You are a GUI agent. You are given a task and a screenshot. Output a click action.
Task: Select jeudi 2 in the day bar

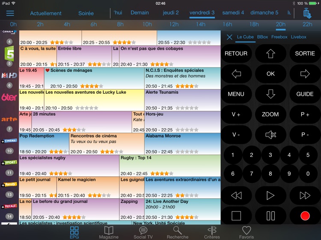coord(171,13)
